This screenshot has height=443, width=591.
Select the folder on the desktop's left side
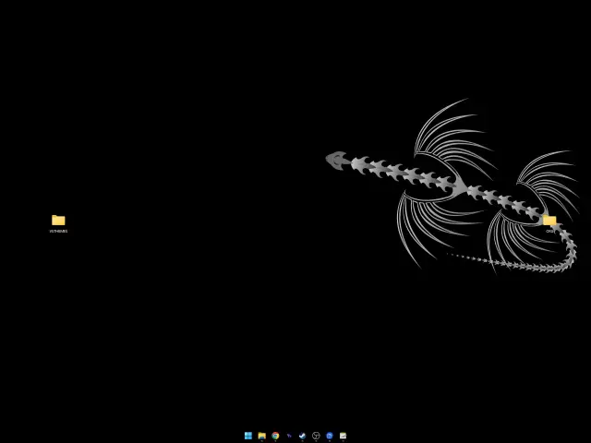(58, 220)
